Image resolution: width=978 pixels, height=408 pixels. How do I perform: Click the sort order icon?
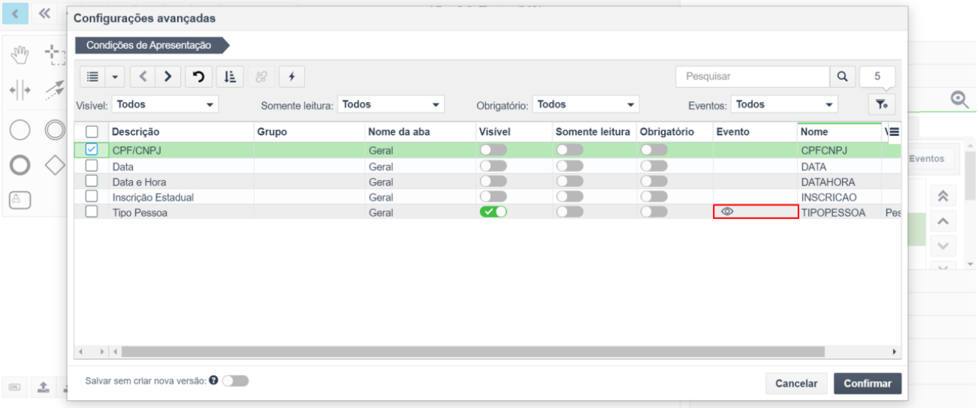click(x=229, y=76)
